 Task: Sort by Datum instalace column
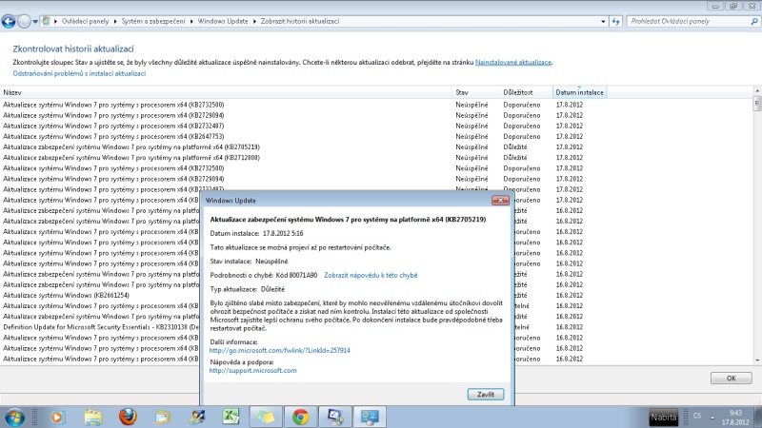(x=578, y=92)
